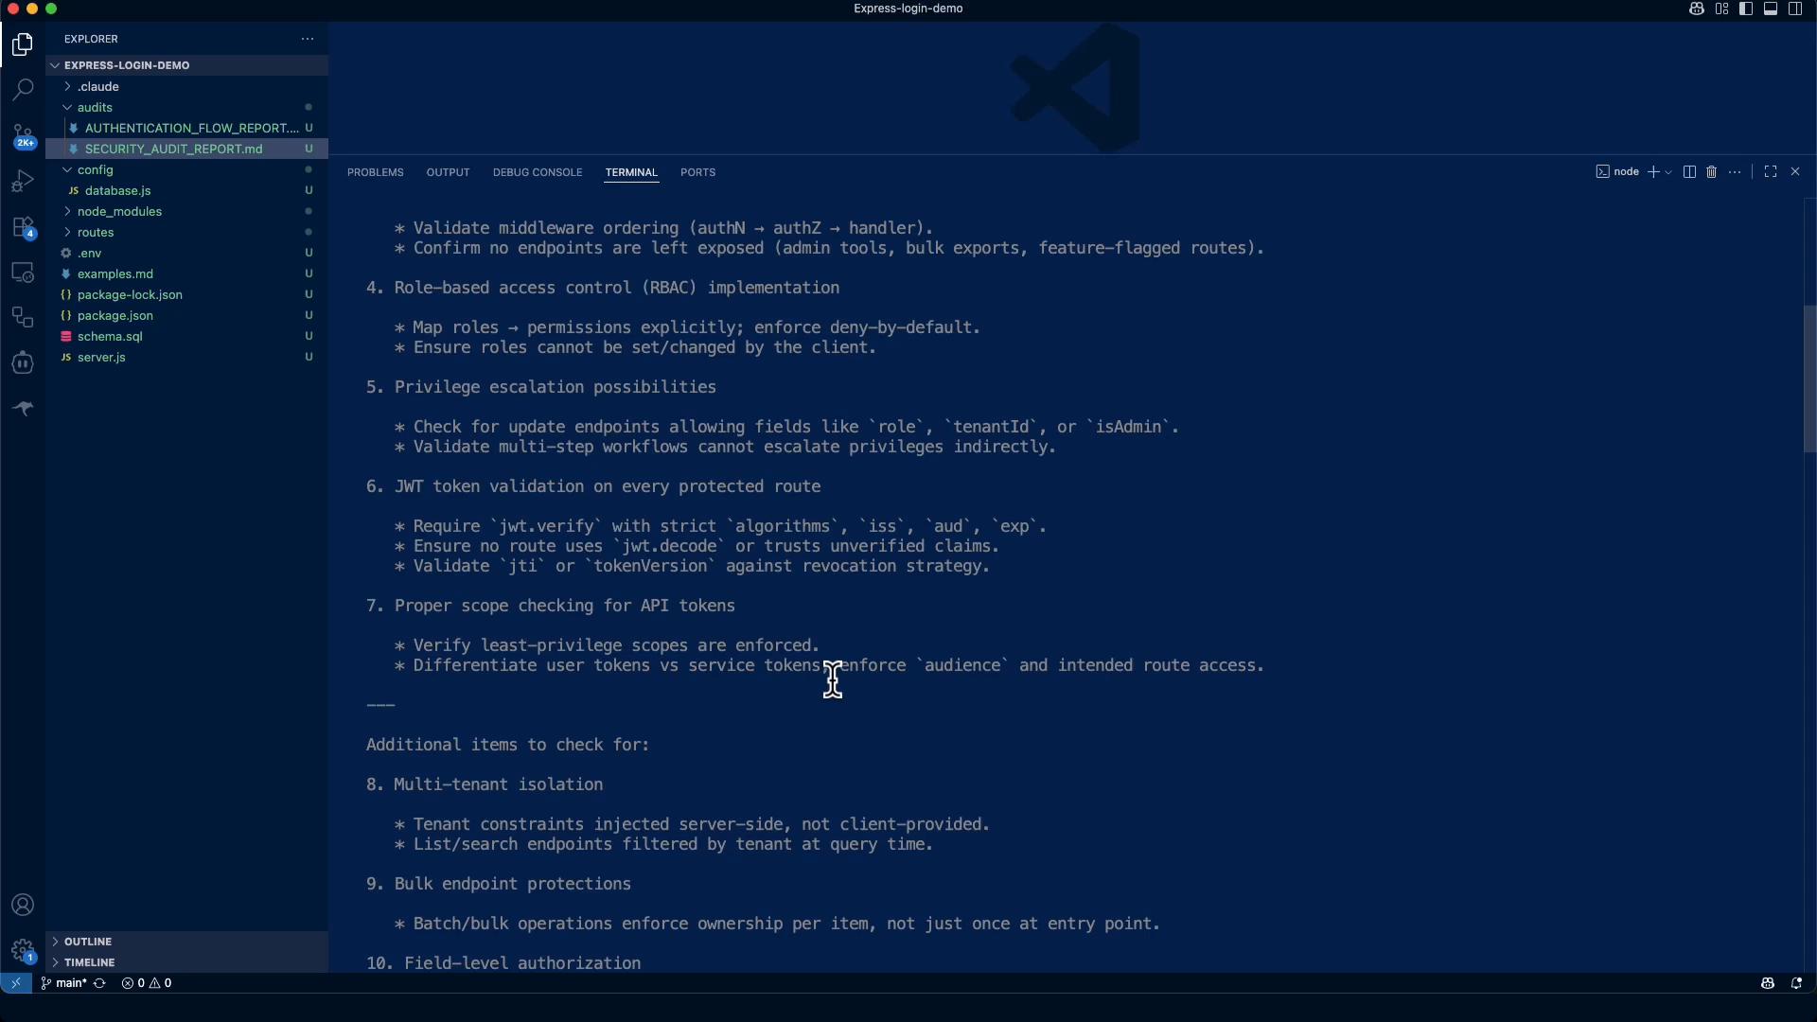
Task: Split the terminal
Action: (x=1689, y=172)
